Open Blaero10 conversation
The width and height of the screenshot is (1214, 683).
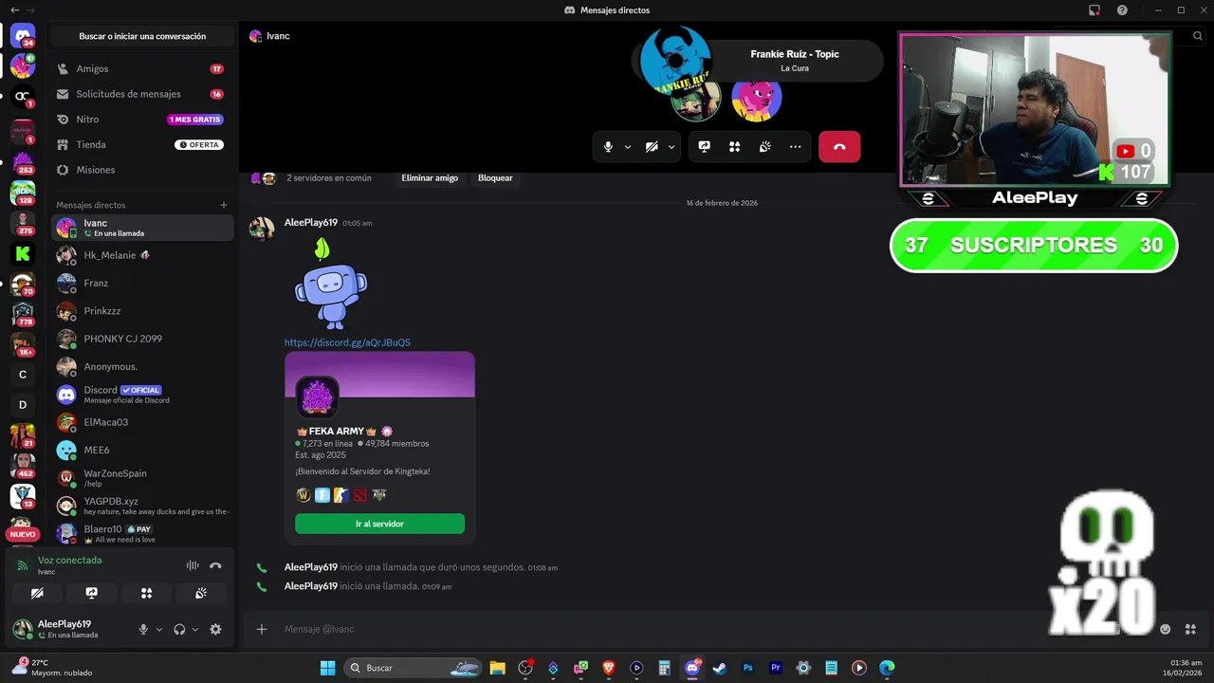point(142,533)
